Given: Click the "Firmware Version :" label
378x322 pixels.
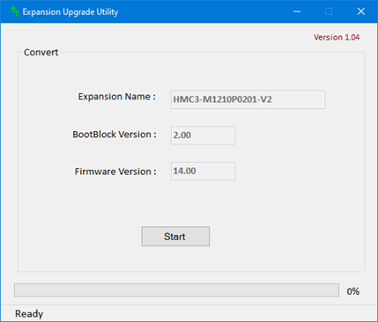Looking at the screenshot, I should (x=115, y=172).
